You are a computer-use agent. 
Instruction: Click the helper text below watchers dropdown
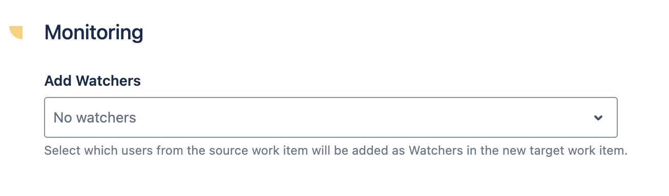tap(336, 151)
